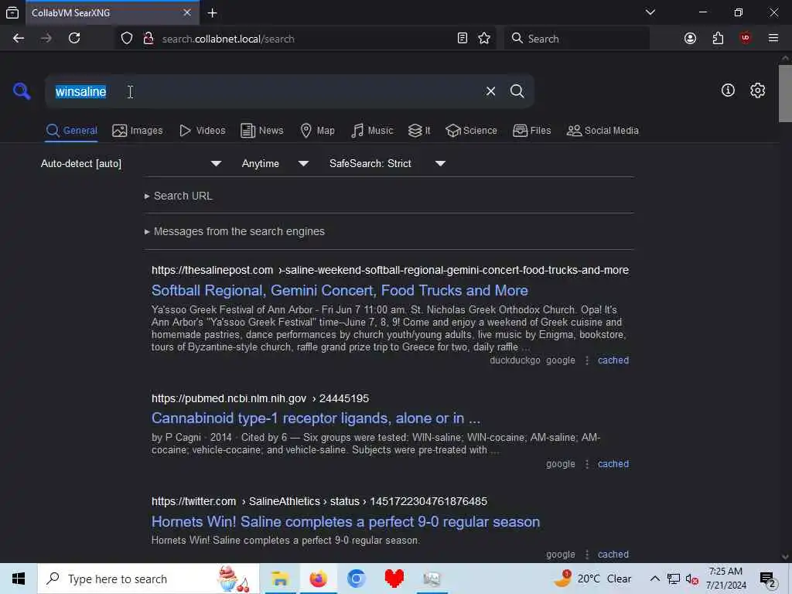Click twitter.com SalineAthletics result URL
The image size is (792, 594).
319,501
